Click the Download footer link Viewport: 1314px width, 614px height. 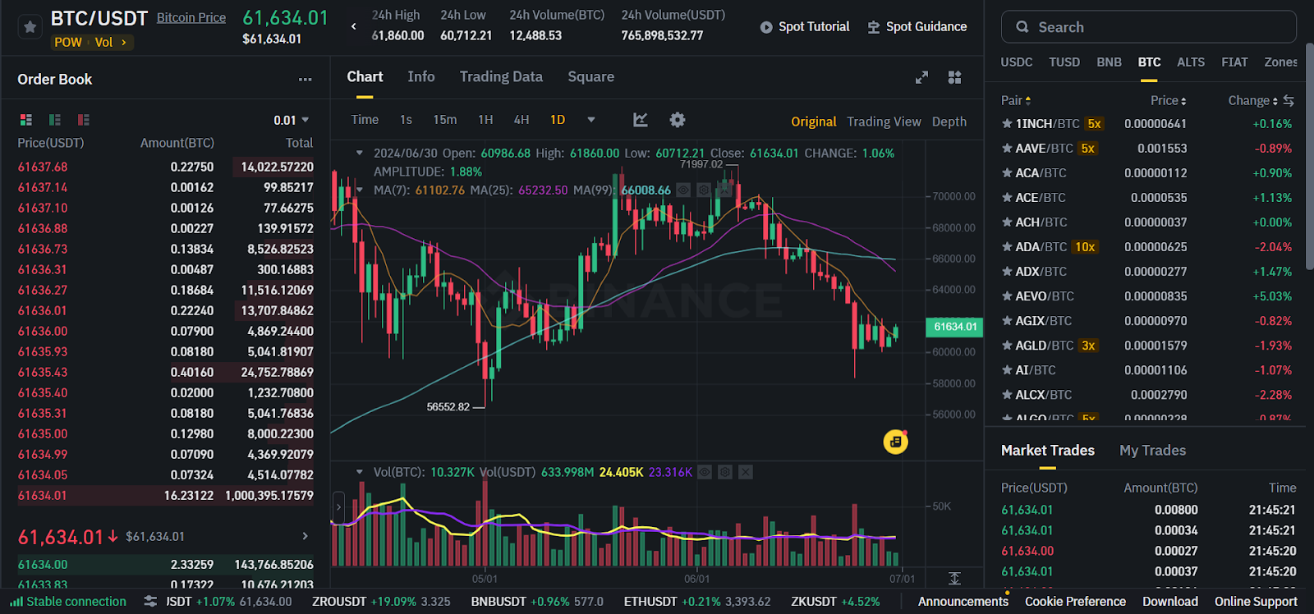click(x=1170, y=602)
